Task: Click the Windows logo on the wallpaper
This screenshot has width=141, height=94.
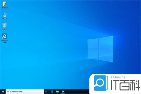Action: [100, 49]
